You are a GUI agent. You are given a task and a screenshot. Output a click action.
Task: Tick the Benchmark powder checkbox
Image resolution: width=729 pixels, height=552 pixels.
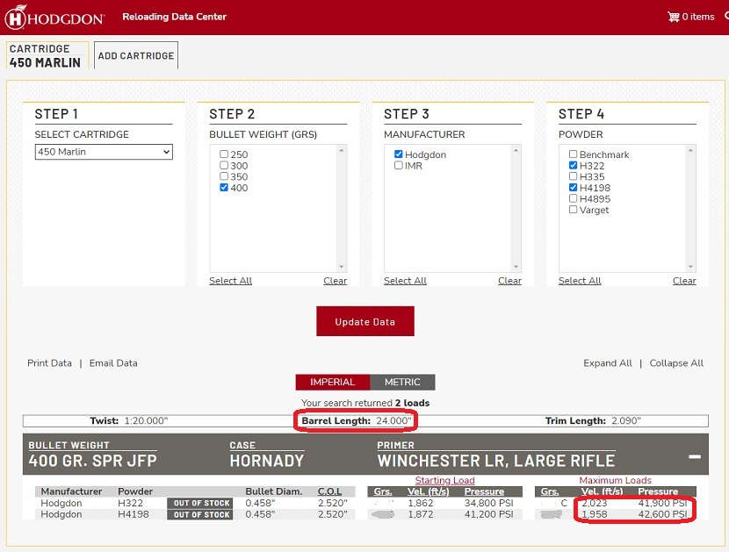574,154
